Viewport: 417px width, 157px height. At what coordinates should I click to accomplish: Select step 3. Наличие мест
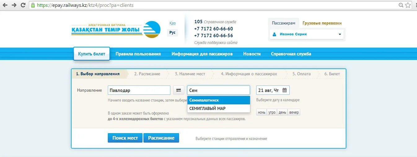[190, 74]
